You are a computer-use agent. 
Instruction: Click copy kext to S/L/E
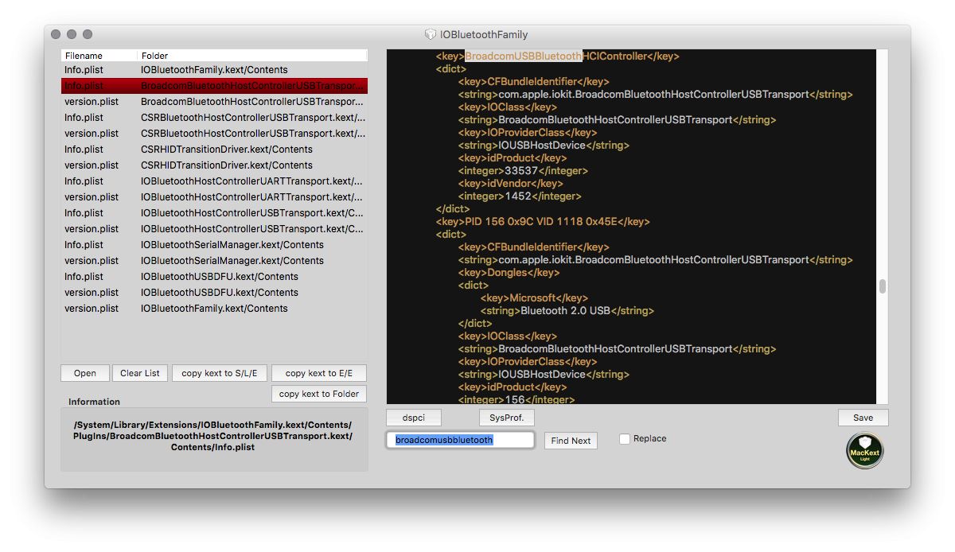point(218,373)
